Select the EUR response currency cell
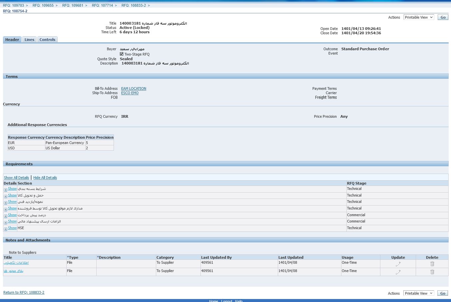The width and height of the screenshot is (451, 302). tap(26, 143)
